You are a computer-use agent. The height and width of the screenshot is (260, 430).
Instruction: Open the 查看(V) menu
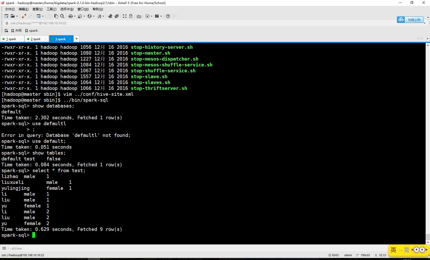coord(37,9)
